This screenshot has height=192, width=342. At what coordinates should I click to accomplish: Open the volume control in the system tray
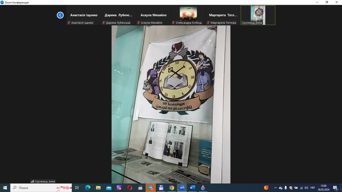pyautogui.click(x=306, y=188)
